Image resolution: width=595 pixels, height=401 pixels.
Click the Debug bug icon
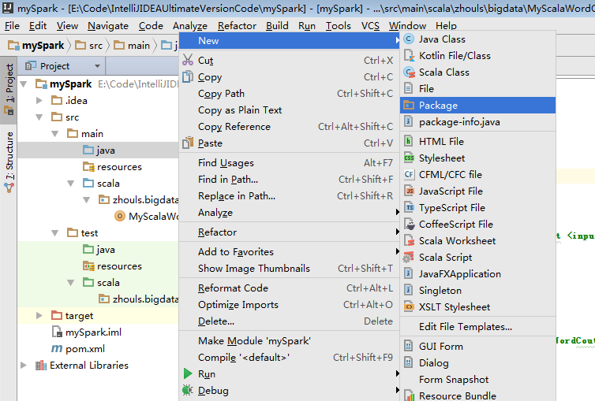188,390
